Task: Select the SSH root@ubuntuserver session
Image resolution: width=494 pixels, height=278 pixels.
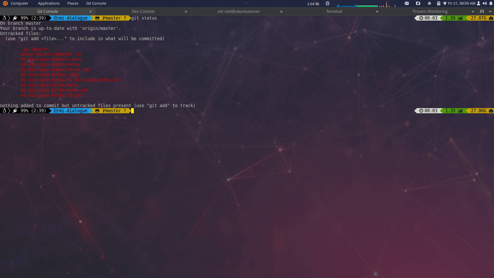Action: click(239, 11)
